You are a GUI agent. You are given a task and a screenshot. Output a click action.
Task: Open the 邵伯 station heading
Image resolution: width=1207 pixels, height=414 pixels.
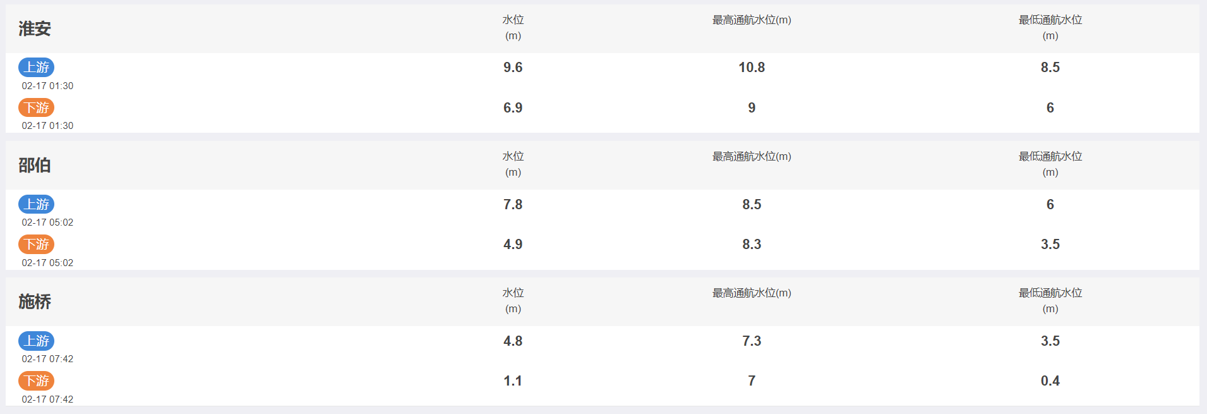[x=35, y=165]
